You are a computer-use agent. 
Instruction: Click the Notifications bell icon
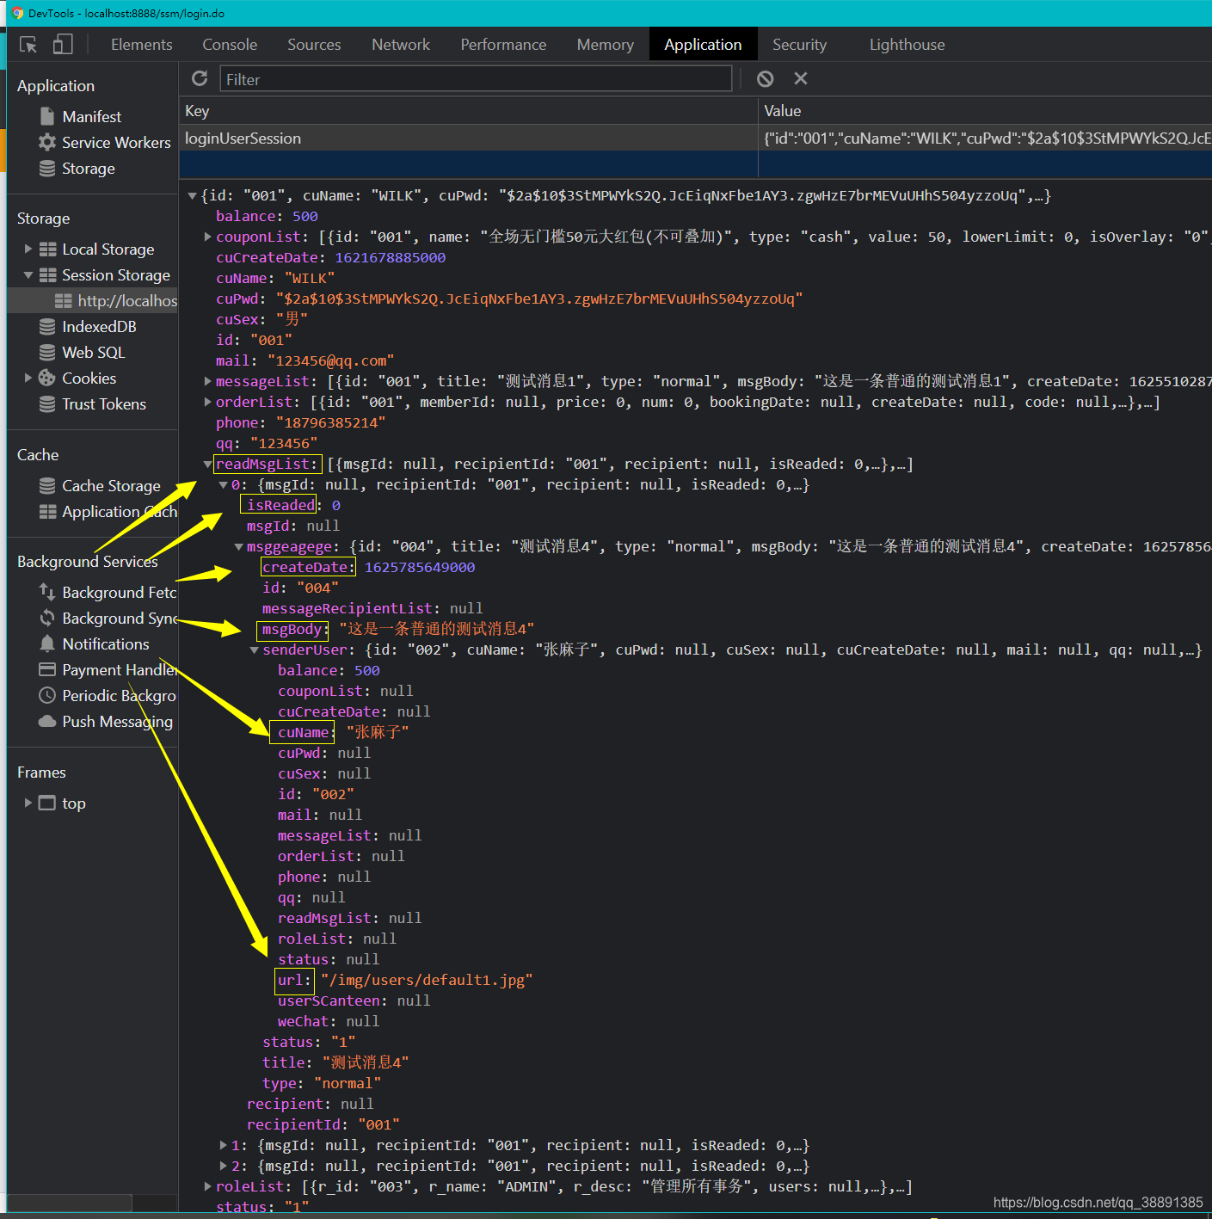click(x=47, y=643)
